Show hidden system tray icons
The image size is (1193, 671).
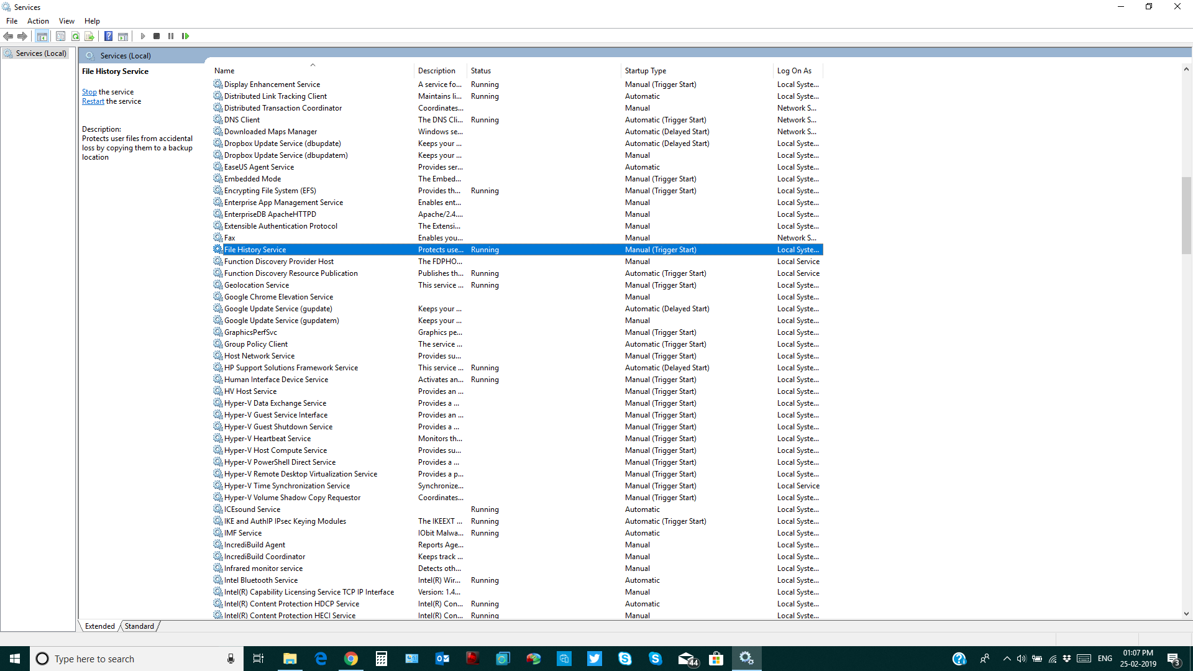click(1007, 659)
